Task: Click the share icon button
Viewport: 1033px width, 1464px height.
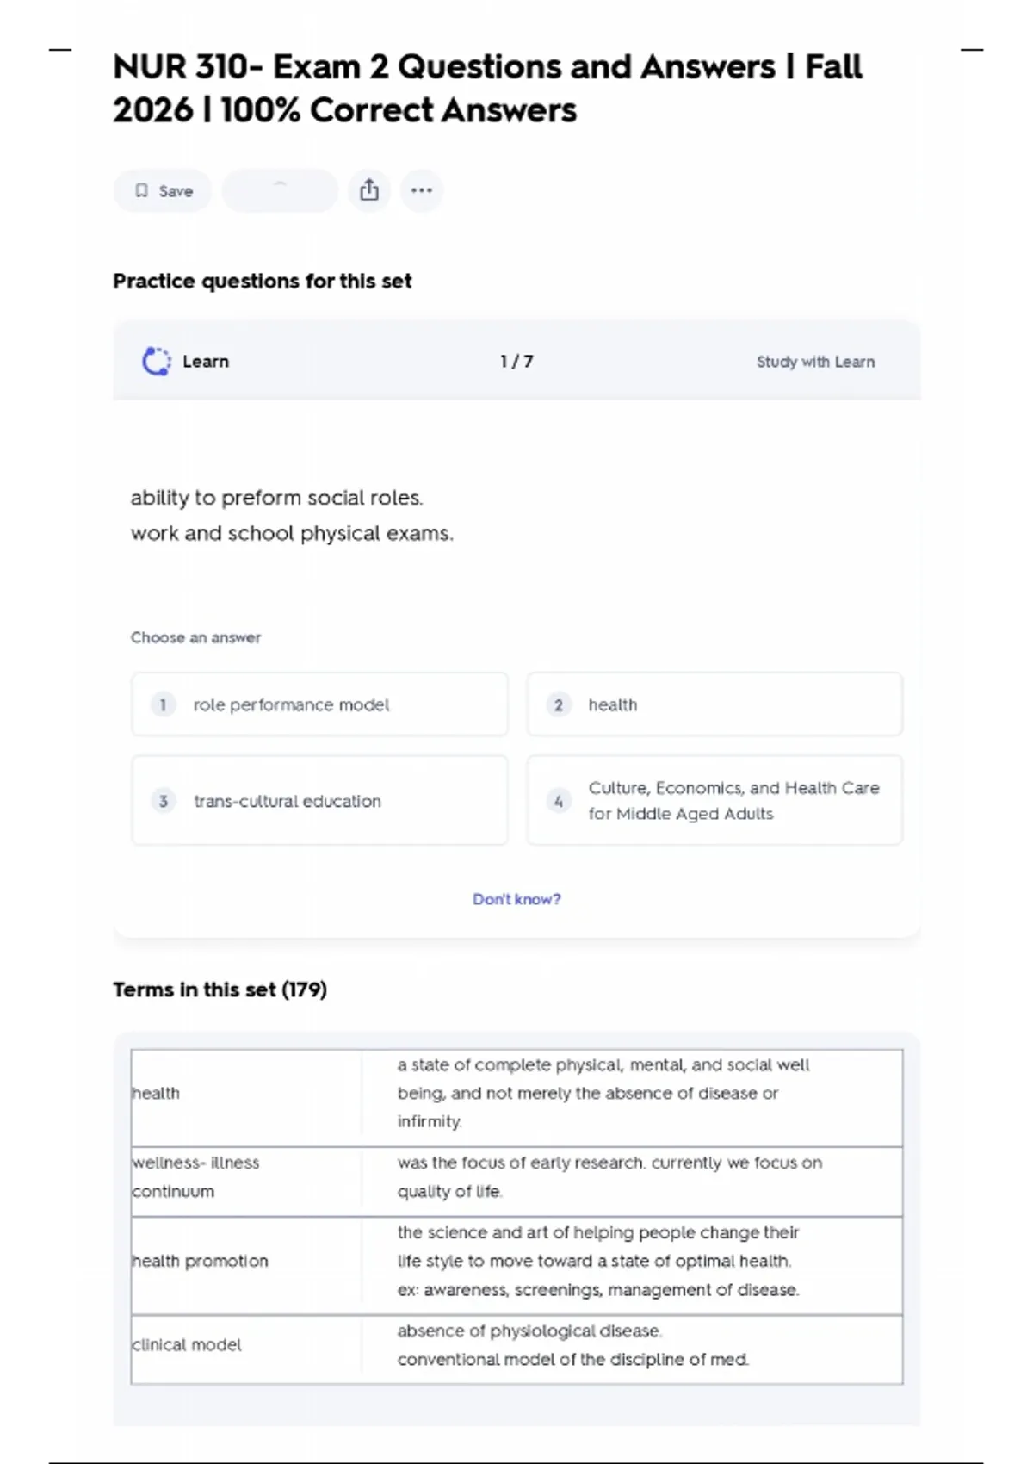Action: pyautogui.click(x=369, y=190)
